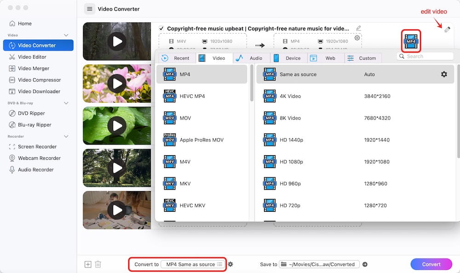Viewport: 460px width, 273px height.
Task: Select the HEVC MKV format
Action: (202, 205)
